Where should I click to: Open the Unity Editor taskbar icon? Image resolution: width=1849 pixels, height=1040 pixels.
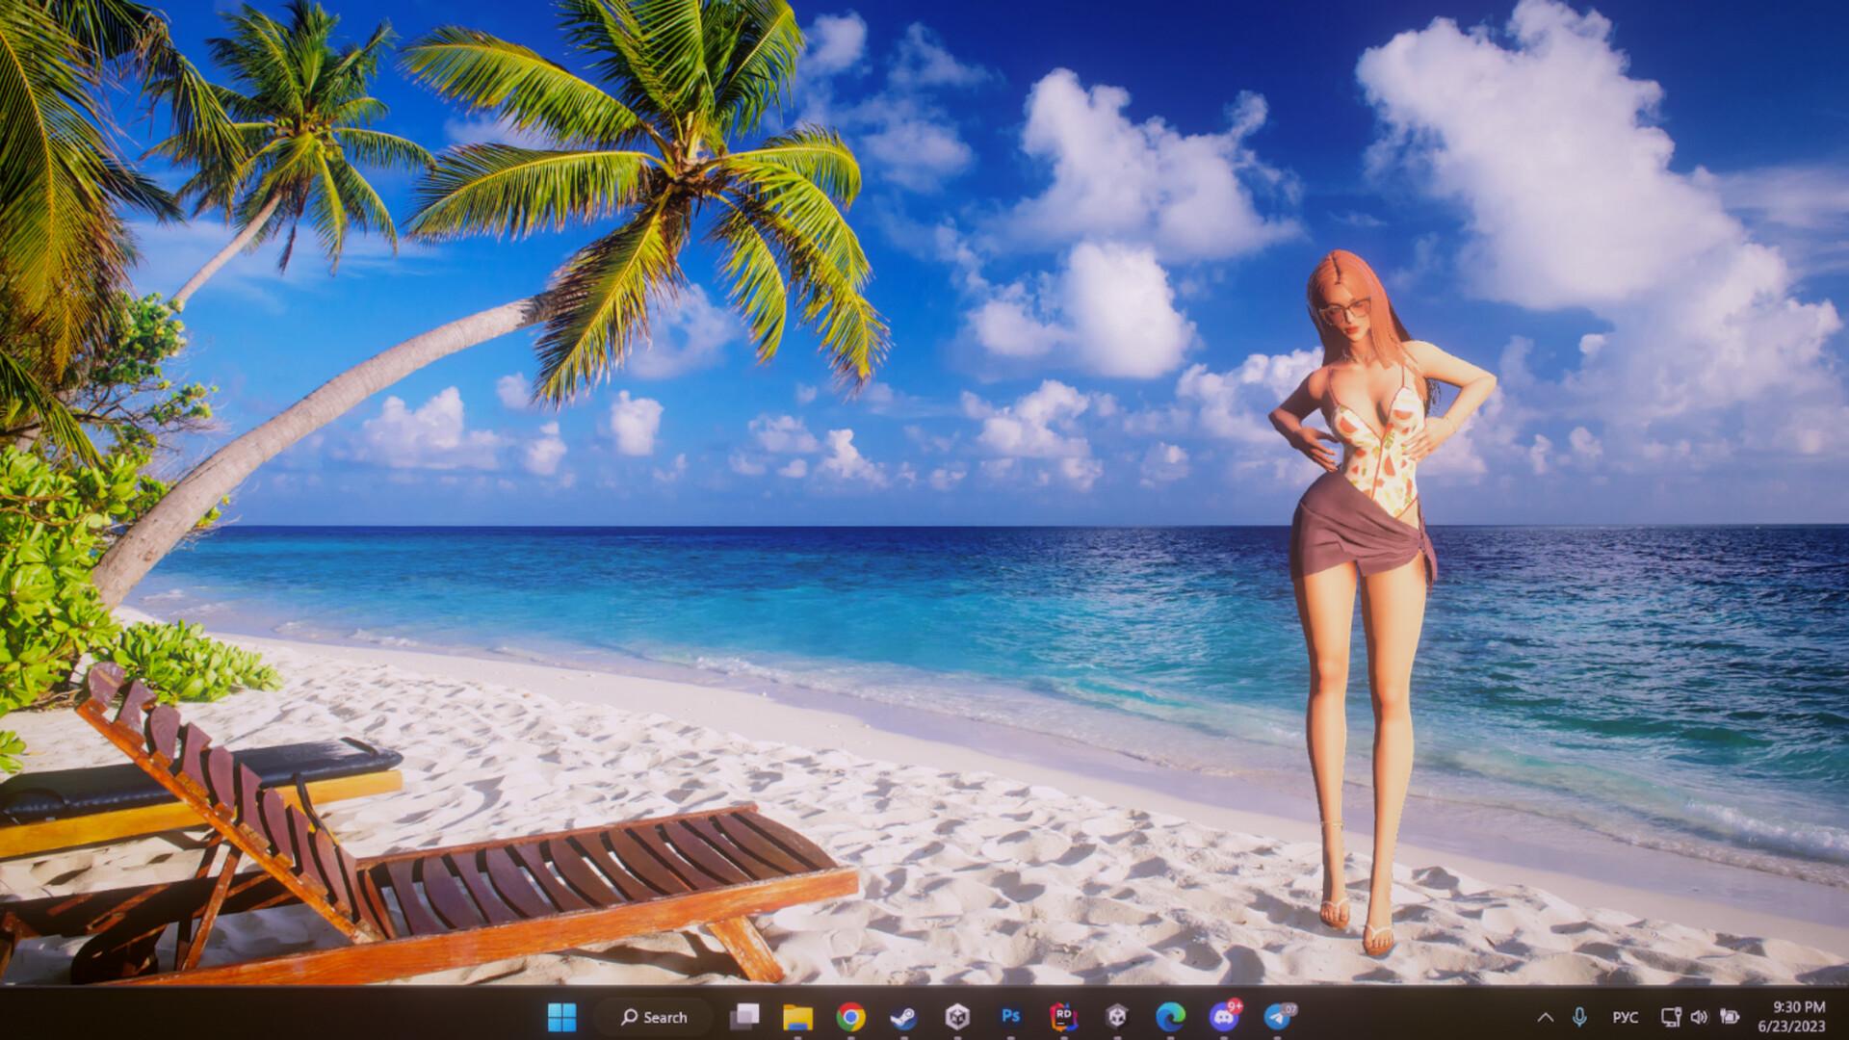pos(1115,1017)
